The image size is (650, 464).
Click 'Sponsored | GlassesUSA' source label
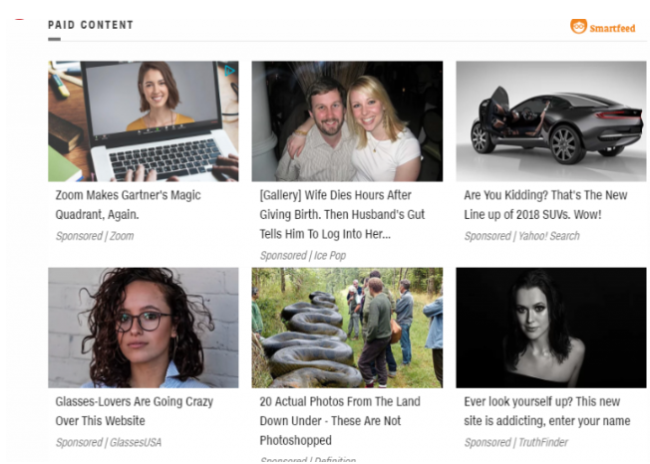coord(109,442)
